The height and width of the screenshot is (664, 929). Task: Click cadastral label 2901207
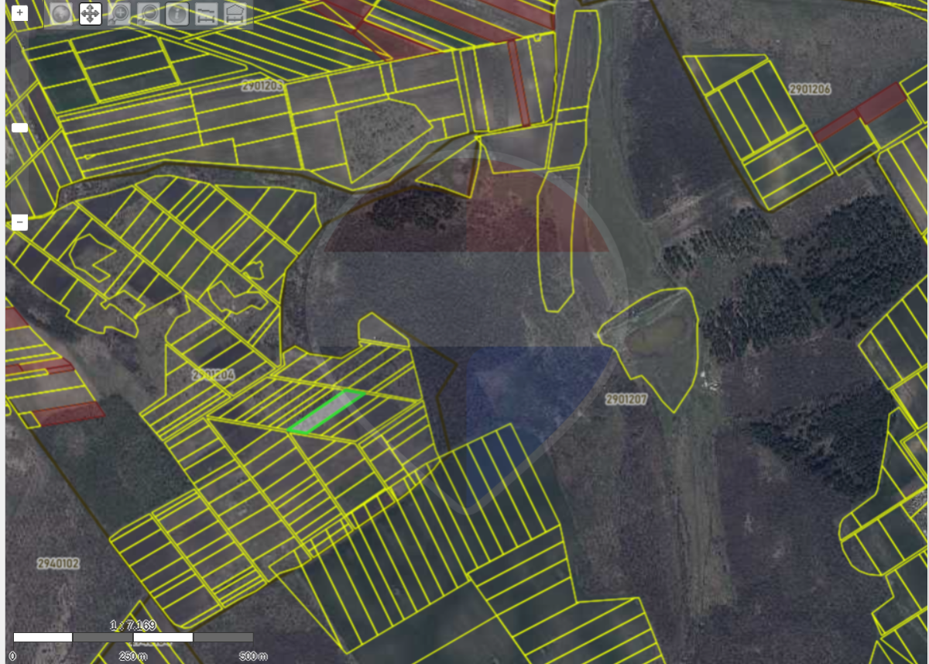[x=626, y=399]
